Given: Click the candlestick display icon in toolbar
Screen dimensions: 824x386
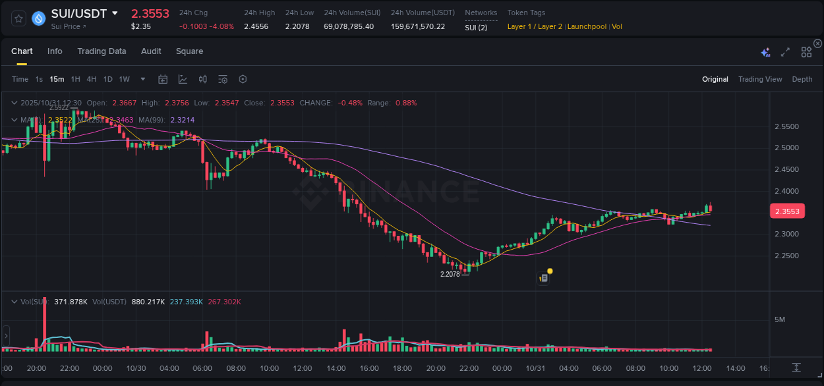Looking at the screenshot, I should tap(202, 78).
